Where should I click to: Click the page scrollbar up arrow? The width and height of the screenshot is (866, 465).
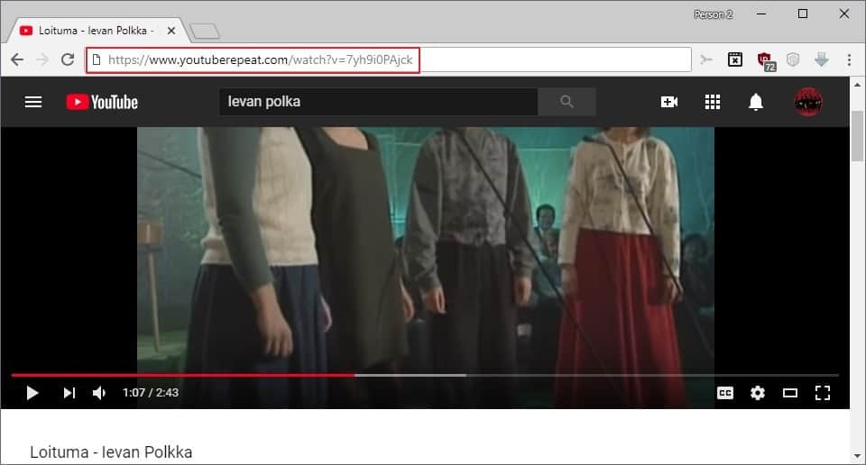[x=857, y=85]
